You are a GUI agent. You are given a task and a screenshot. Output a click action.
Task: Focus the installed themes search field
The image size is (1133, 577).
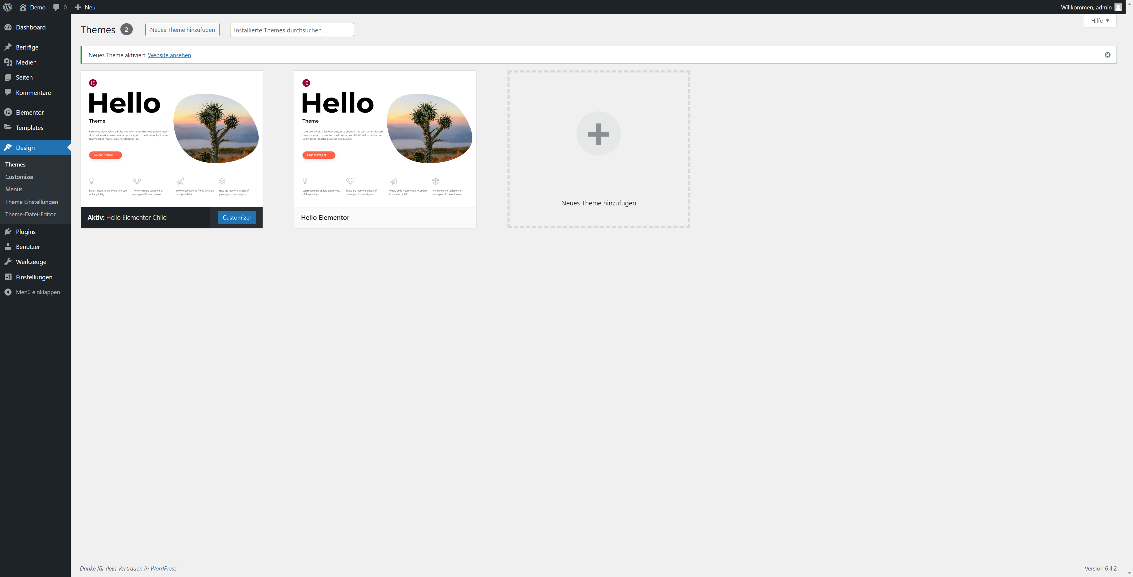pos(292,30)
